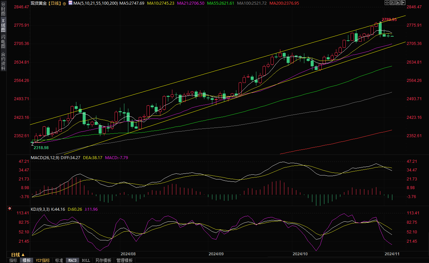The height and width of the screenshot is (263, 429).
Task: Expand the 日线 period selector
Action: point(18,254)
